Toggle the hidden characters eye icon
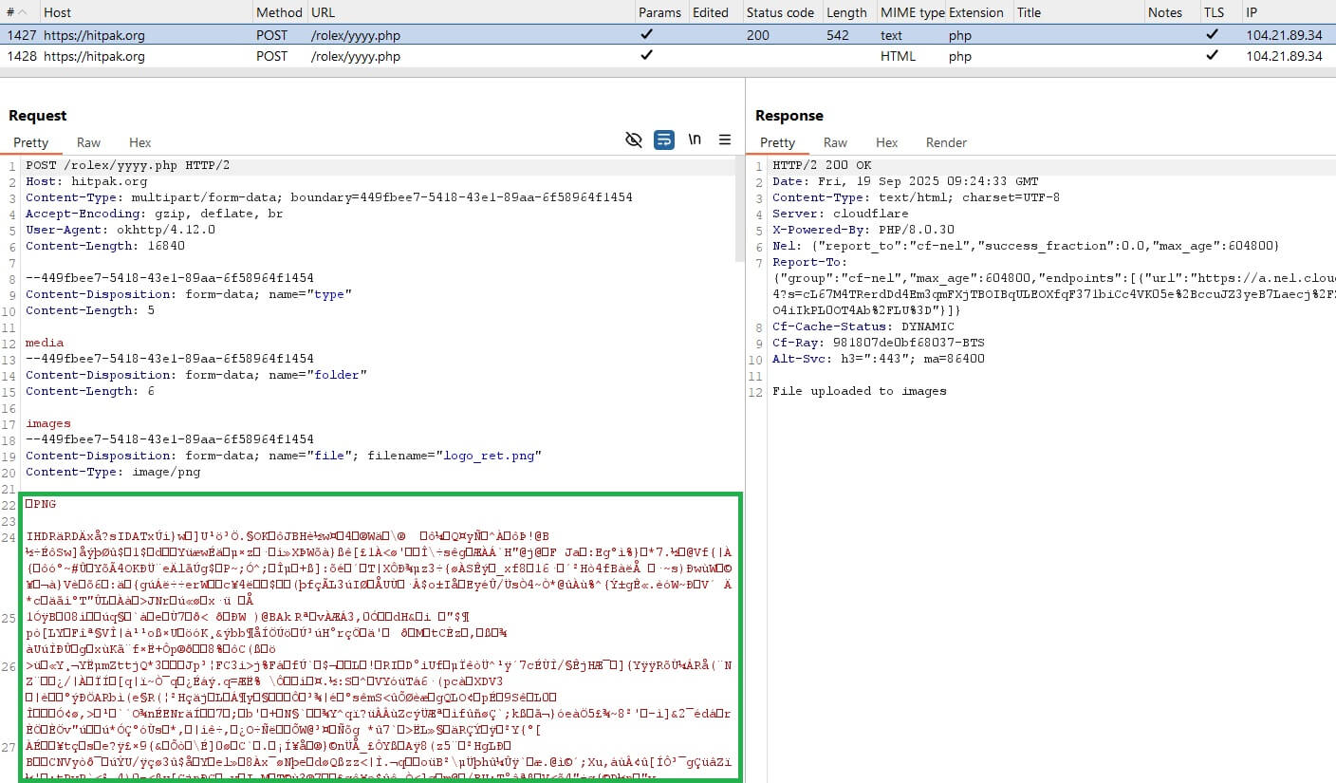 tap(634, 140)
